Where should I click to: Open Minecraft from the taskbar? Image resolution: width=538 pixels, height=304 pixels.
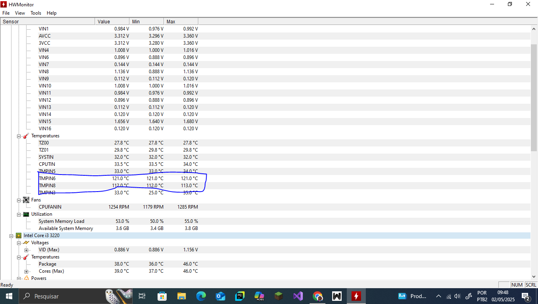click(x=279, y=296)
